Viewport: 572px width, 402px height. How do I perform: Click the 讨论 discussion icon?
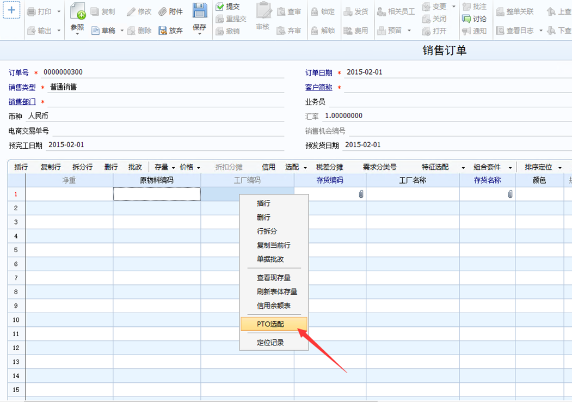tap(466, 19)
